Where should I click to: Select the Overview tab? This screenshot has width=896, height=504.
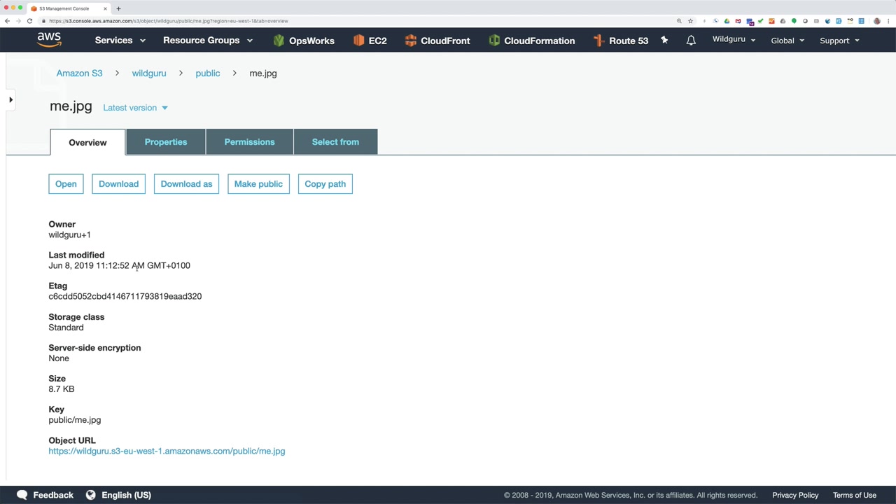pyautogui.click(x=87, y=142)
